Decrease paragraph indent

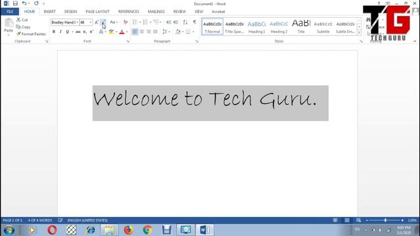tap(169, 22)
